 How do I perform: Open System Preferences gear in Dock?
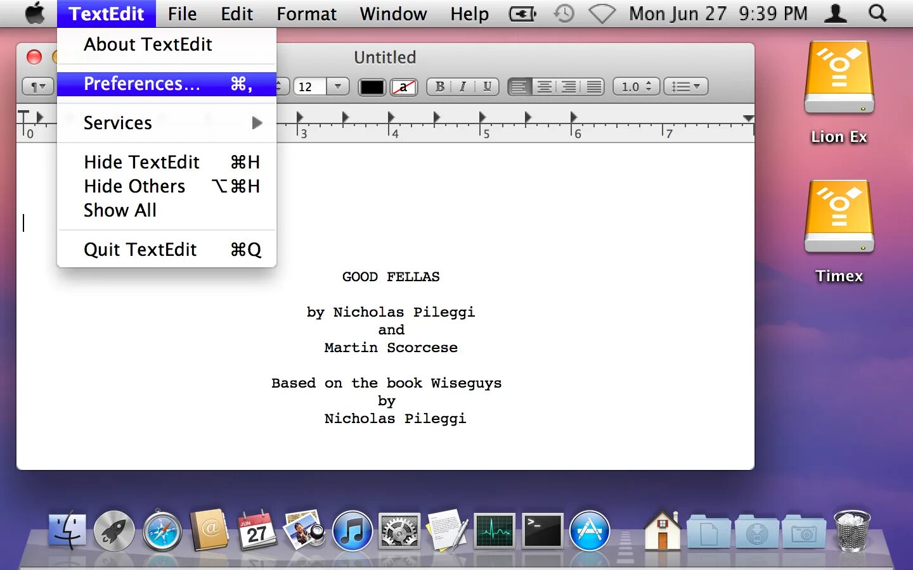click(399, 531)
